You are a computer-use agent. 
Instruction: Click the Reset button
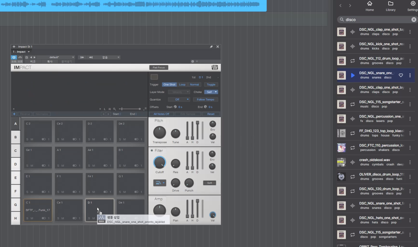click(211, 114)
